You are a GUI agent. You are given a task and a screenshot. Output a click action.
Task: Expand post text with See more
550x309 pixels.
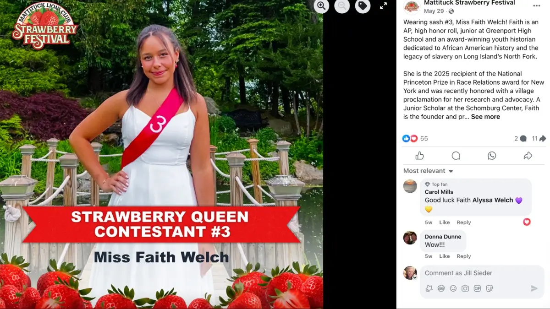(x=485, y=117)
